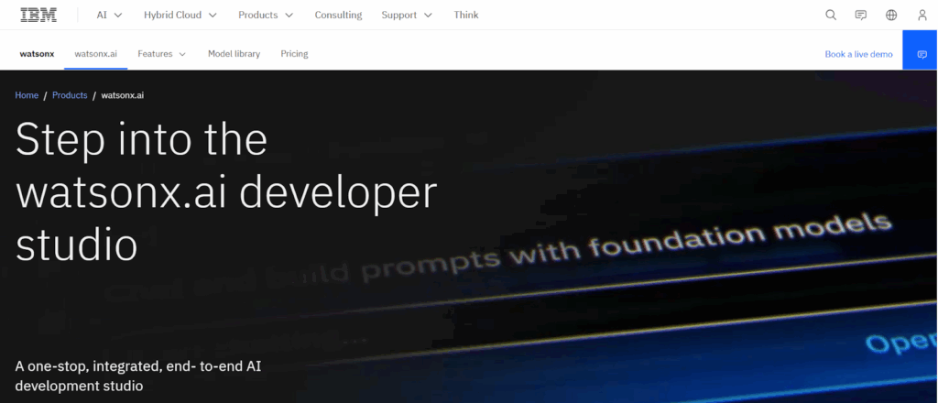The height and width of the screenshot is (403, 938).
Task: Open the chat icon in top bar
Action: [x=861, y=15]
